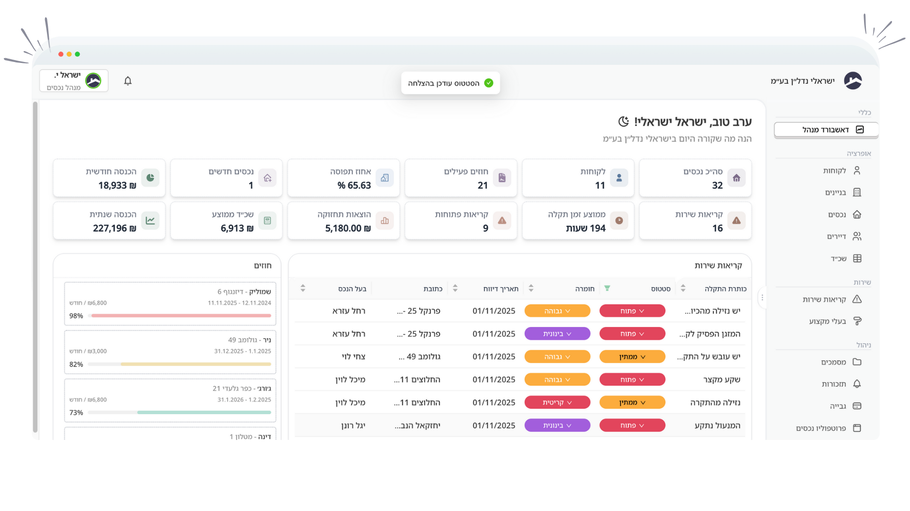Click the תזכורות reminder bell icon
Image resolution: width=910 pixels, height=511 pixels.
[857, 384]
